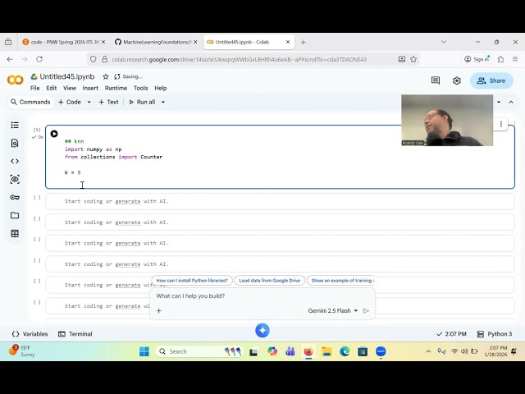
Task: Open the Files folder icon in sidebar
Action: coord(15,215)
